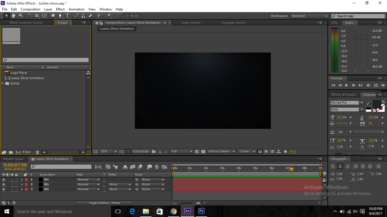Screen dimensions: 387x217
Task: Play the composition in Preview panel
Action: pos(346,85)
